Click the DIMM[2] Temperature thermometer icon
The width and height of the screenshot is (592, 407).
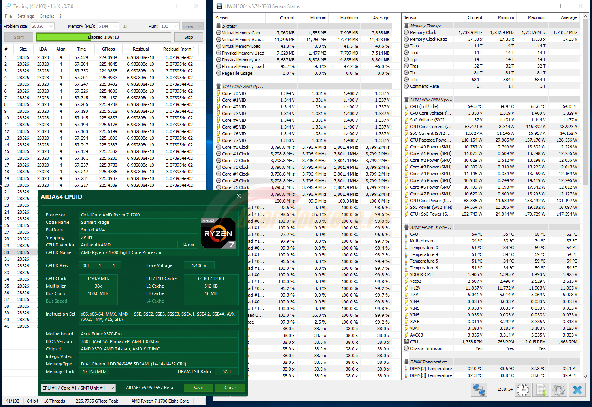coord(406,369)
